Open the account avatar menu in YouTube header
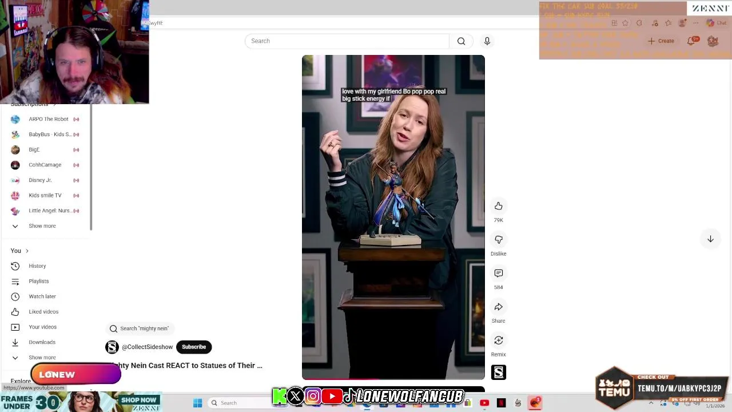This screenshot has height=412, width=732. point(713,41)
